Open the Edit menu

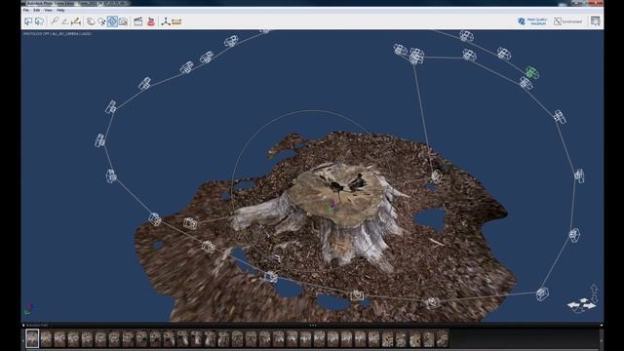click(37, 10)
